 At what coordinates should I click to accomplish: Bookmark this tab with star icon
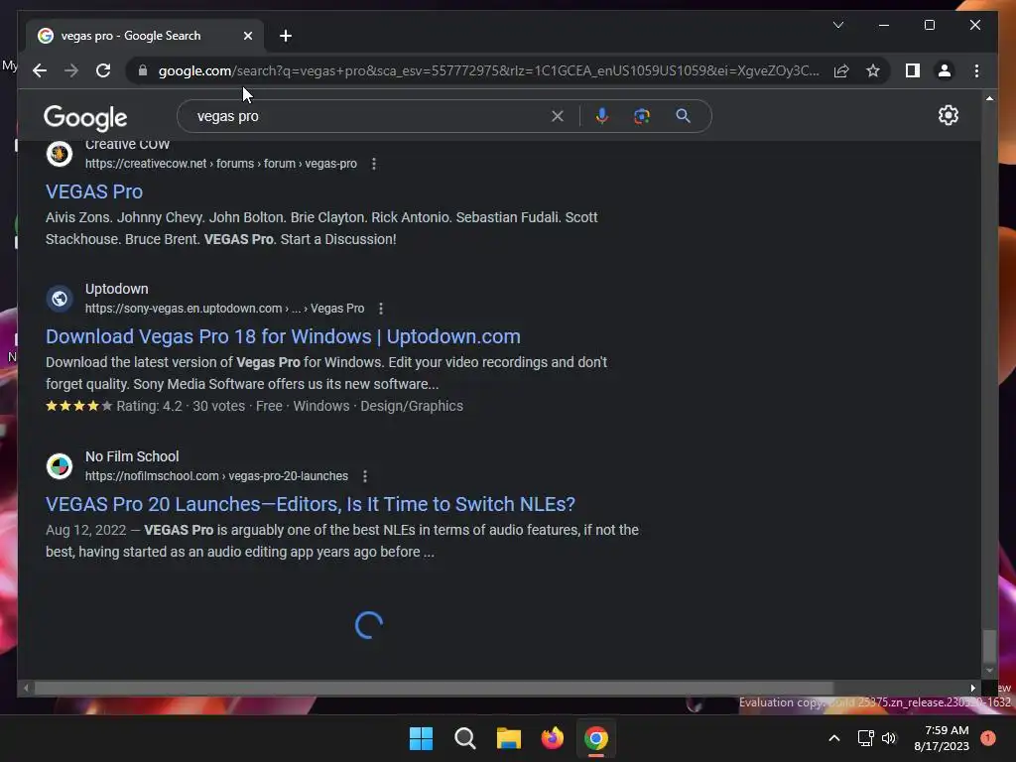pos(873,70)
